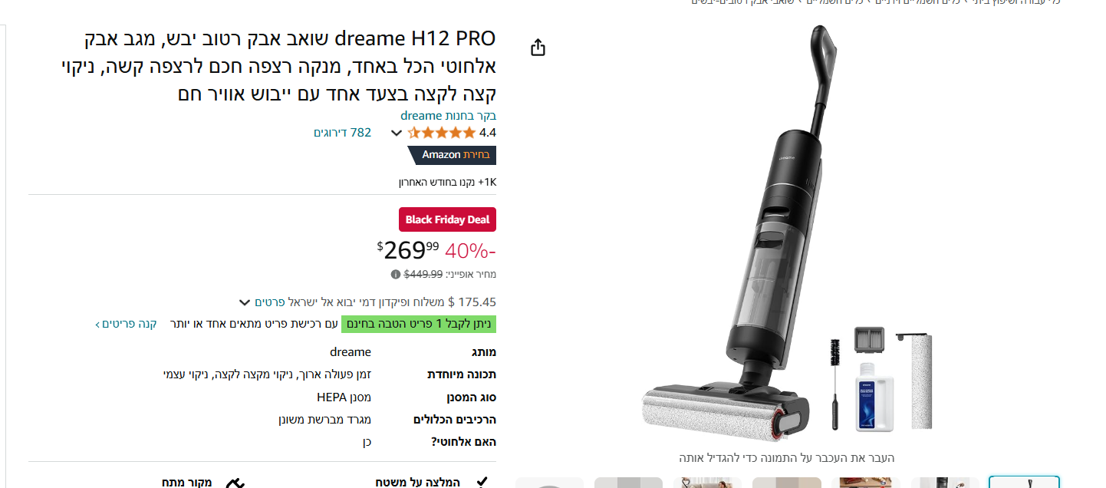Screen dimensions: 1106x488
Task: Click the קנה פריטים link
Action: [127, 324]
